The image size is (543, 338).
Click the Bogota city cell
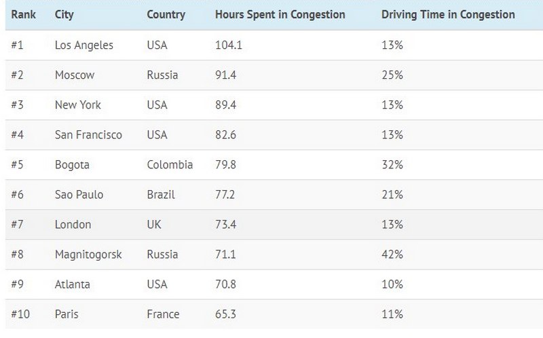72,165
